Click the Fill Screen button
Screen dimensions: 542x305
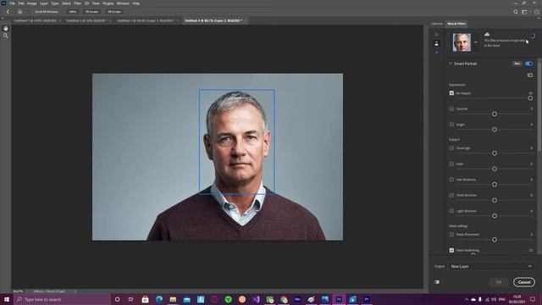114,12
